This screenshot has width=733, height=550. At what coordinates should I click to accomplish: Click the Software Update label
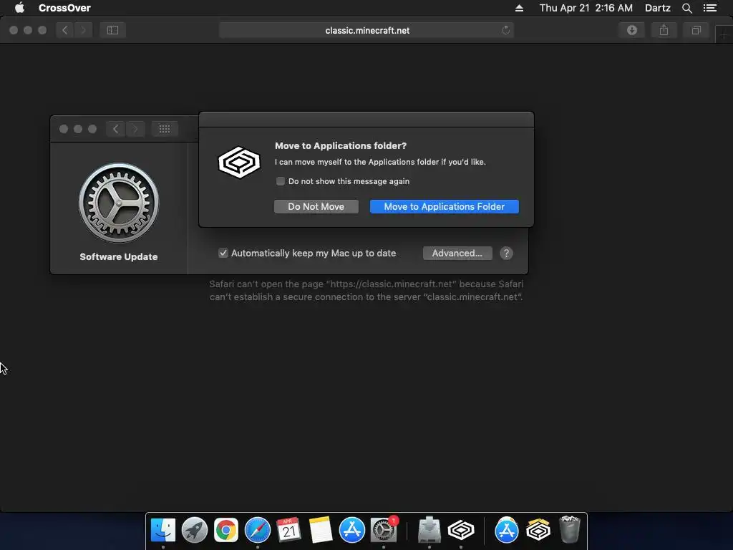[119, 257]
